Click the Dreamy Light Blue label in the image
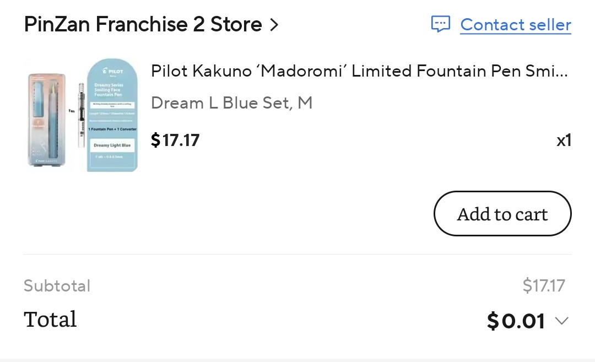The image size is (595, 362). (x=112, y=145)
